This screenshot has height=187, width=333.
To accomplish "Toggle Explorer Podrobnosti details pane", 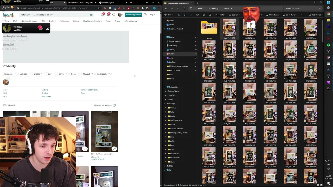I will coord(315,15).
